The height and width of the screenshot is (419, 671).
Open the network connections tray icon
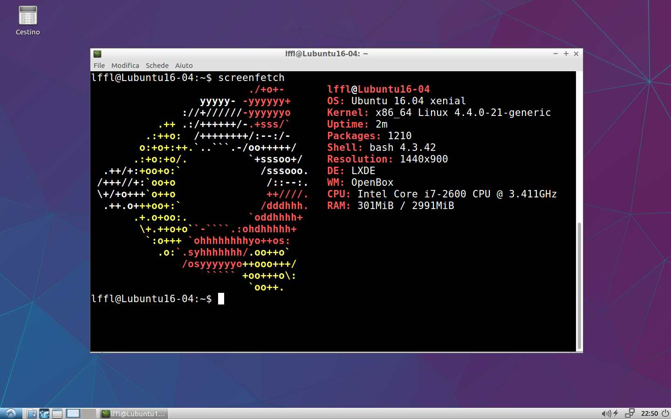(630, 413)
